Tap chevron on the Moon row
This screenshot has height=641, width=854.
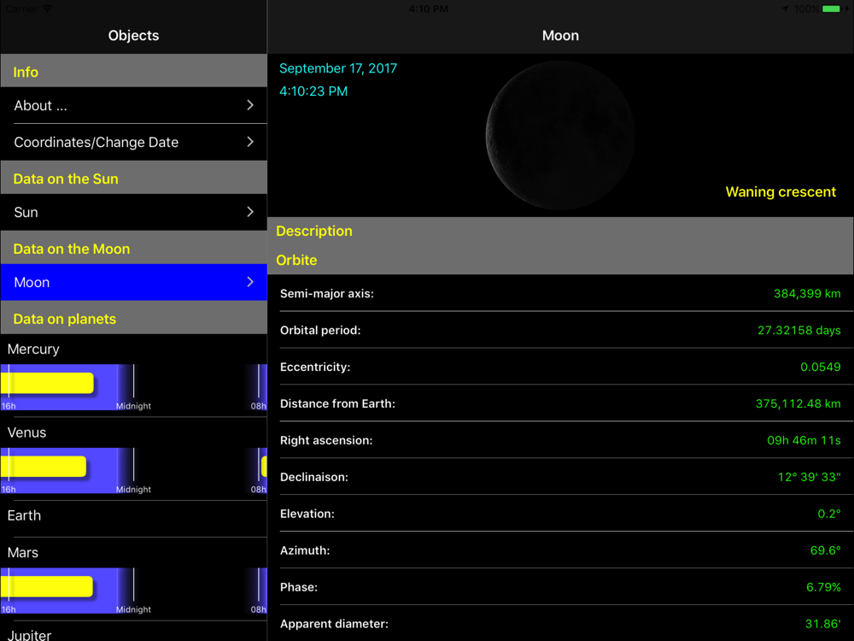(250, 282)
